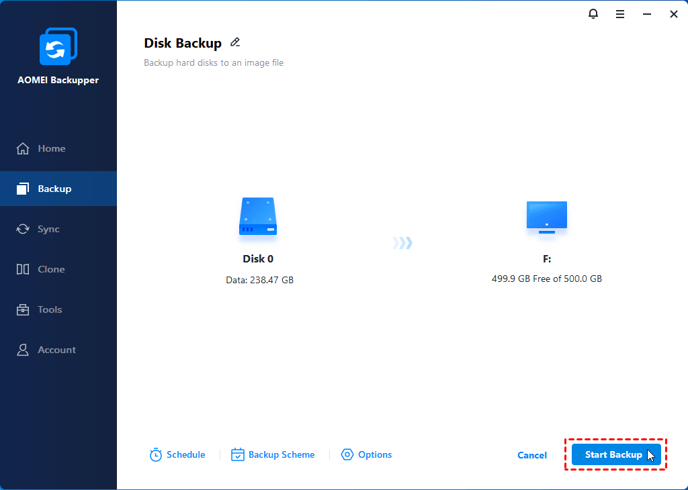The height and width of the screenshot is (490, 688).
Task: Switch to the Sync section
Action: 48,229
